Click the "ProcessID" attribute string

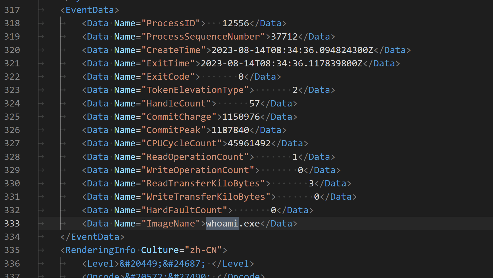tap(171, 23)
